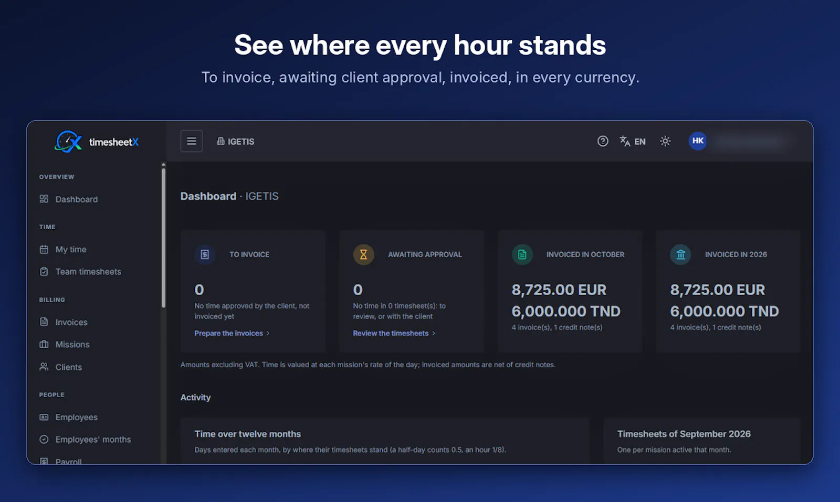Click the To Invoice card icon

(205, 254)
